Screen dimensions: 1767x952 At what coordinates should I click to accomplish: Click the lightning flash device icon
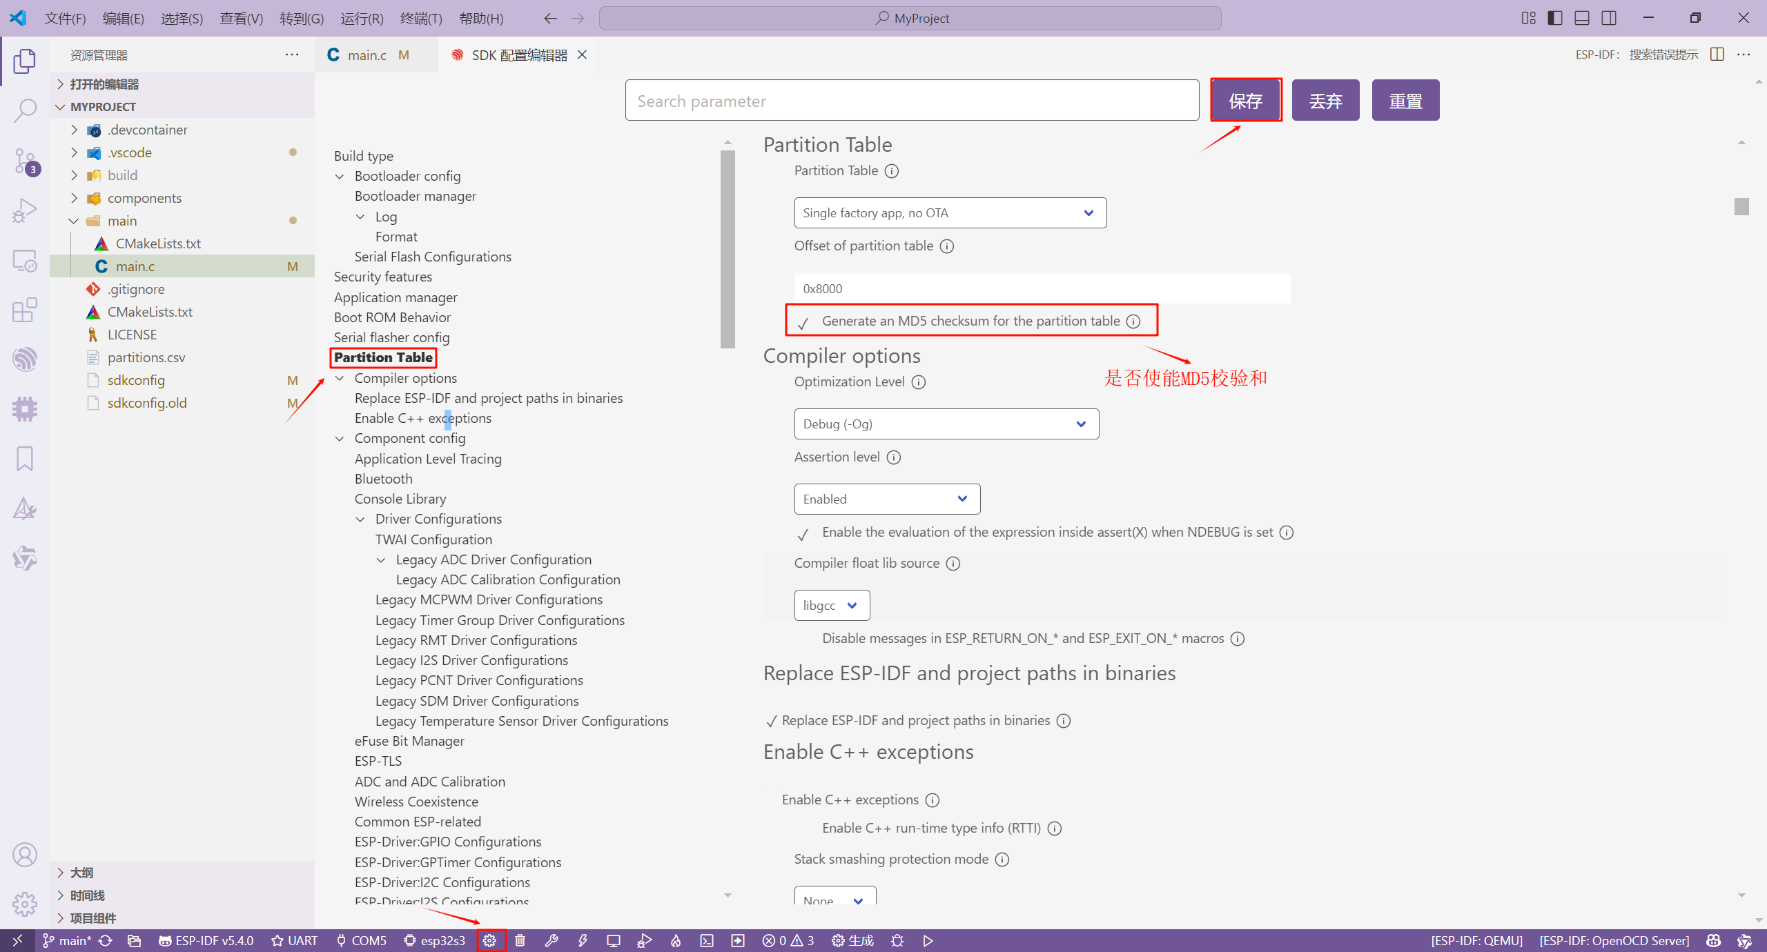click(583, 940)
